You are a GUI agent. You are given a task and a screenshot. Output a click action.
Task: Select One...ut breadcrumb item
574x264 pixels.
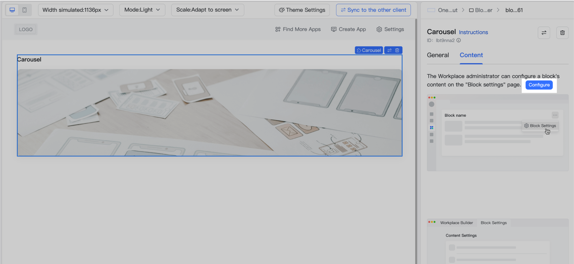[x=443, y=10]
